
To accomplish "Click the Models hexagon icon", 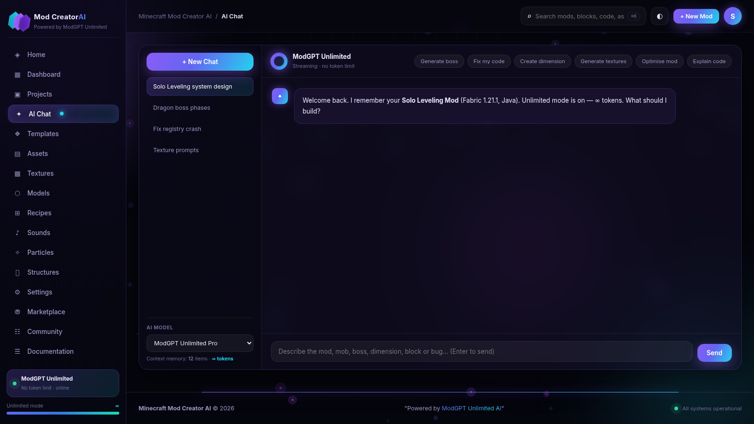I will [x=17, y=194].
